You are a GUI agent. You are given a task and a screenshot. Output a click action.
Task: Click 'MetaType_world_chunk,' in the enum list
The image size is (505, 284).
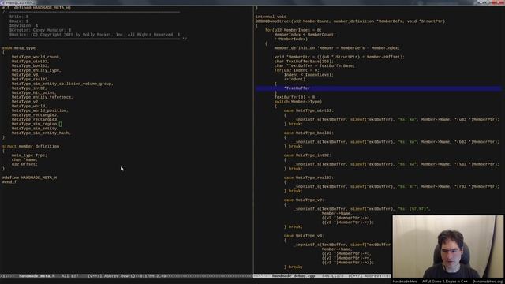point(36,57)
